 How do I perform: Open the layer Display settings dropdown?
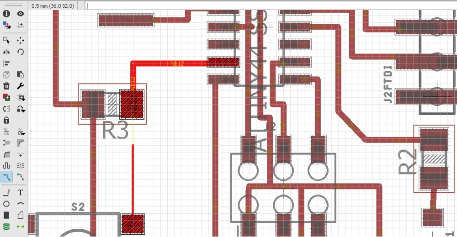[x=7, y=25]
